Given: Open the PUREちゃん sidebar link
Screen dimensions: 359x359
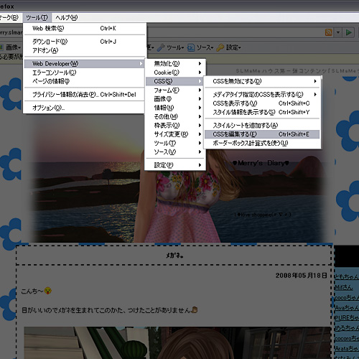Looking at the screenshot, I should [346, 318].
